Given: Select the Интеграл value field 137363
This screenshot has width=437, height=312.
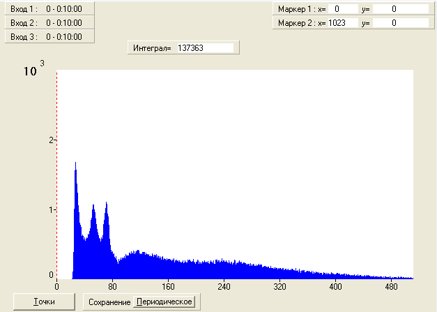Looking at the screenshot, I should (206, 48).
